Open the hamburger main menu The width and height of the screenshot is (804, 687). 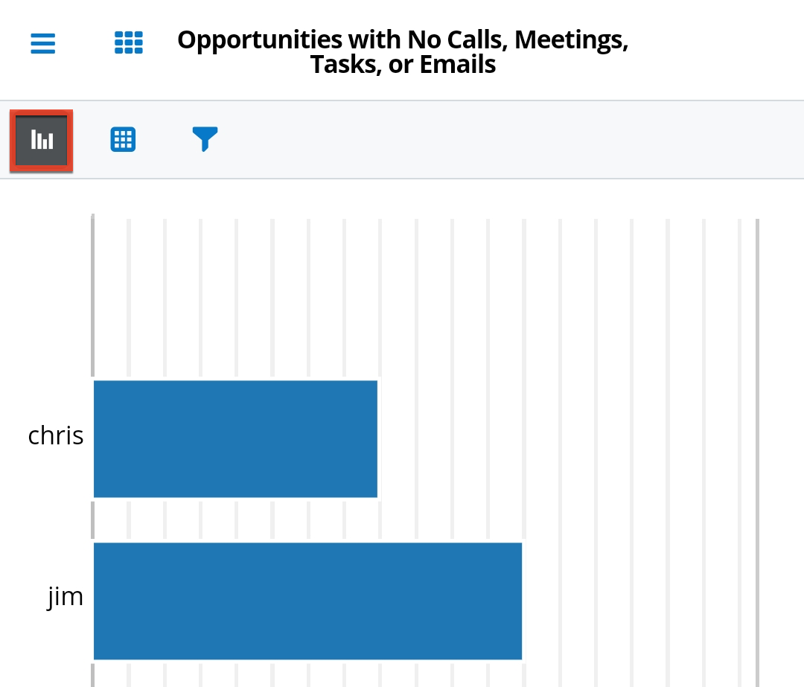[x=43, y=43]
